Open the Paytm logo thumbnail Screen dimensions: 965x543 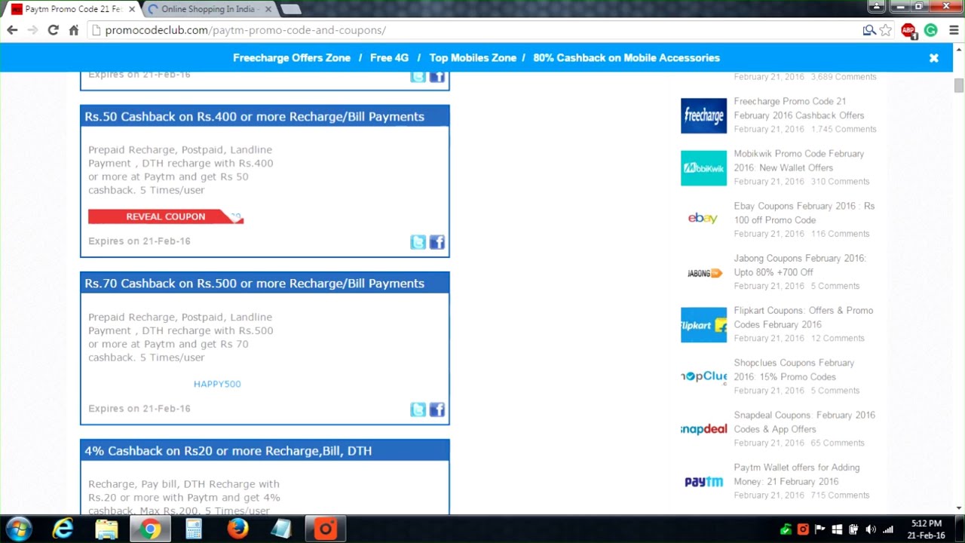point(703,481)
